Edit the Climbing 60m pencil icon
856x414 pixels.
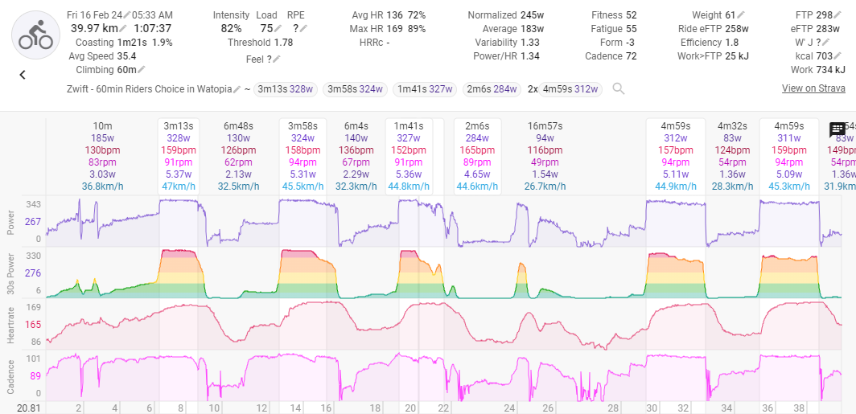pyautogui.click(x=142, y=69)
